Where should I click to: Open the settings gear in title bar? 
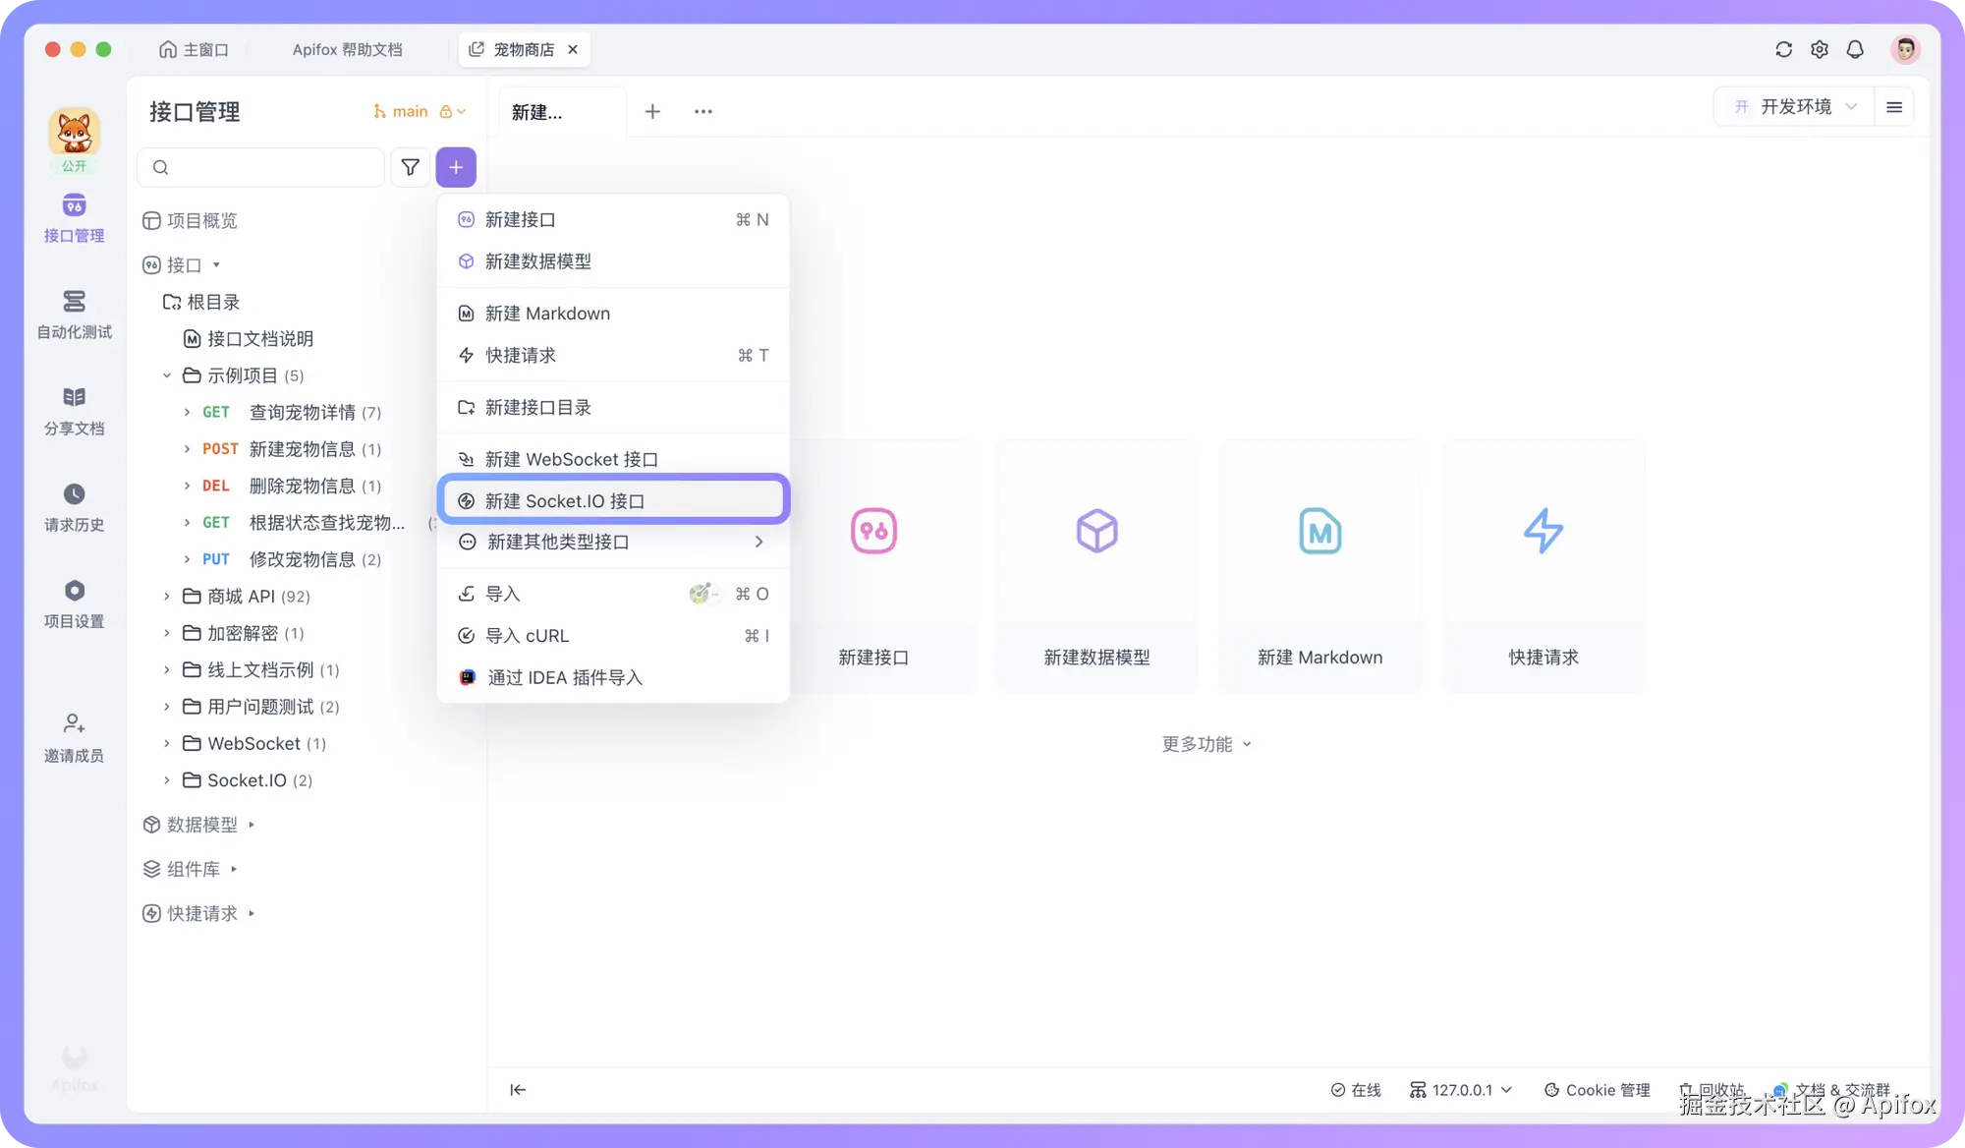[1820, 49]
